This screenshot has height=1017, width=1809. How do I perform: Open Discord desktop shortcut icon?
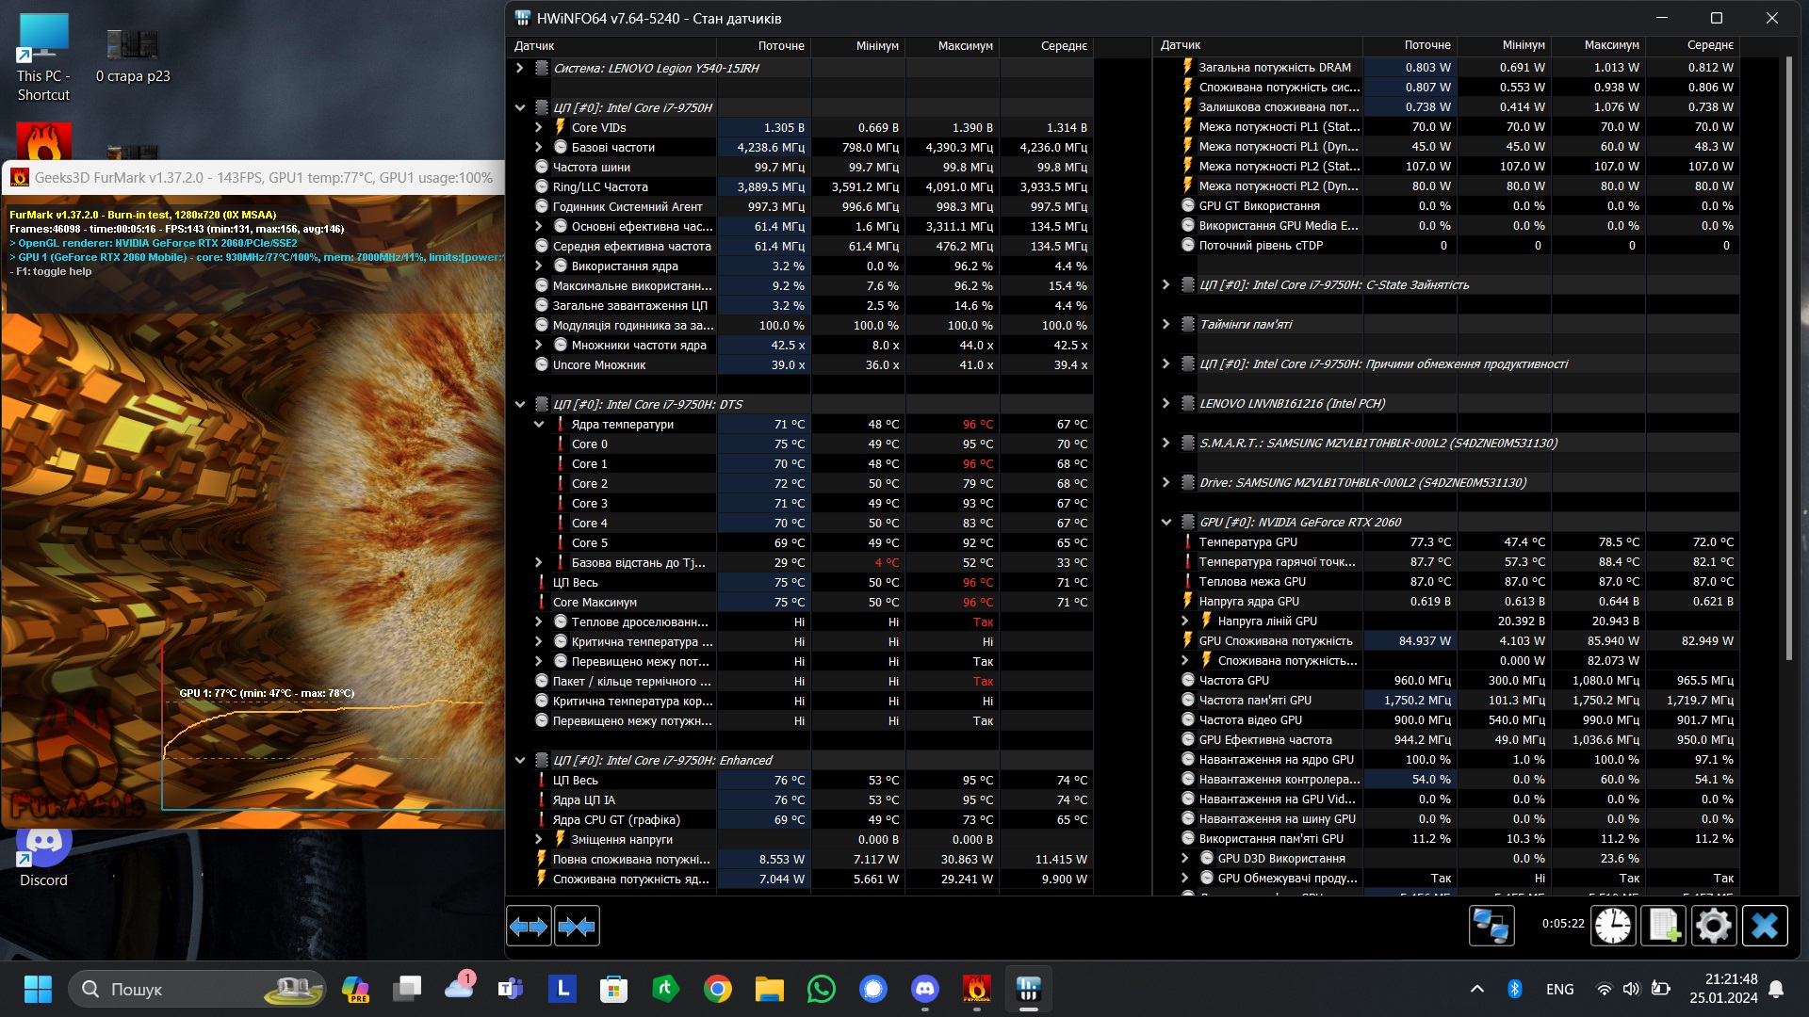43,855
